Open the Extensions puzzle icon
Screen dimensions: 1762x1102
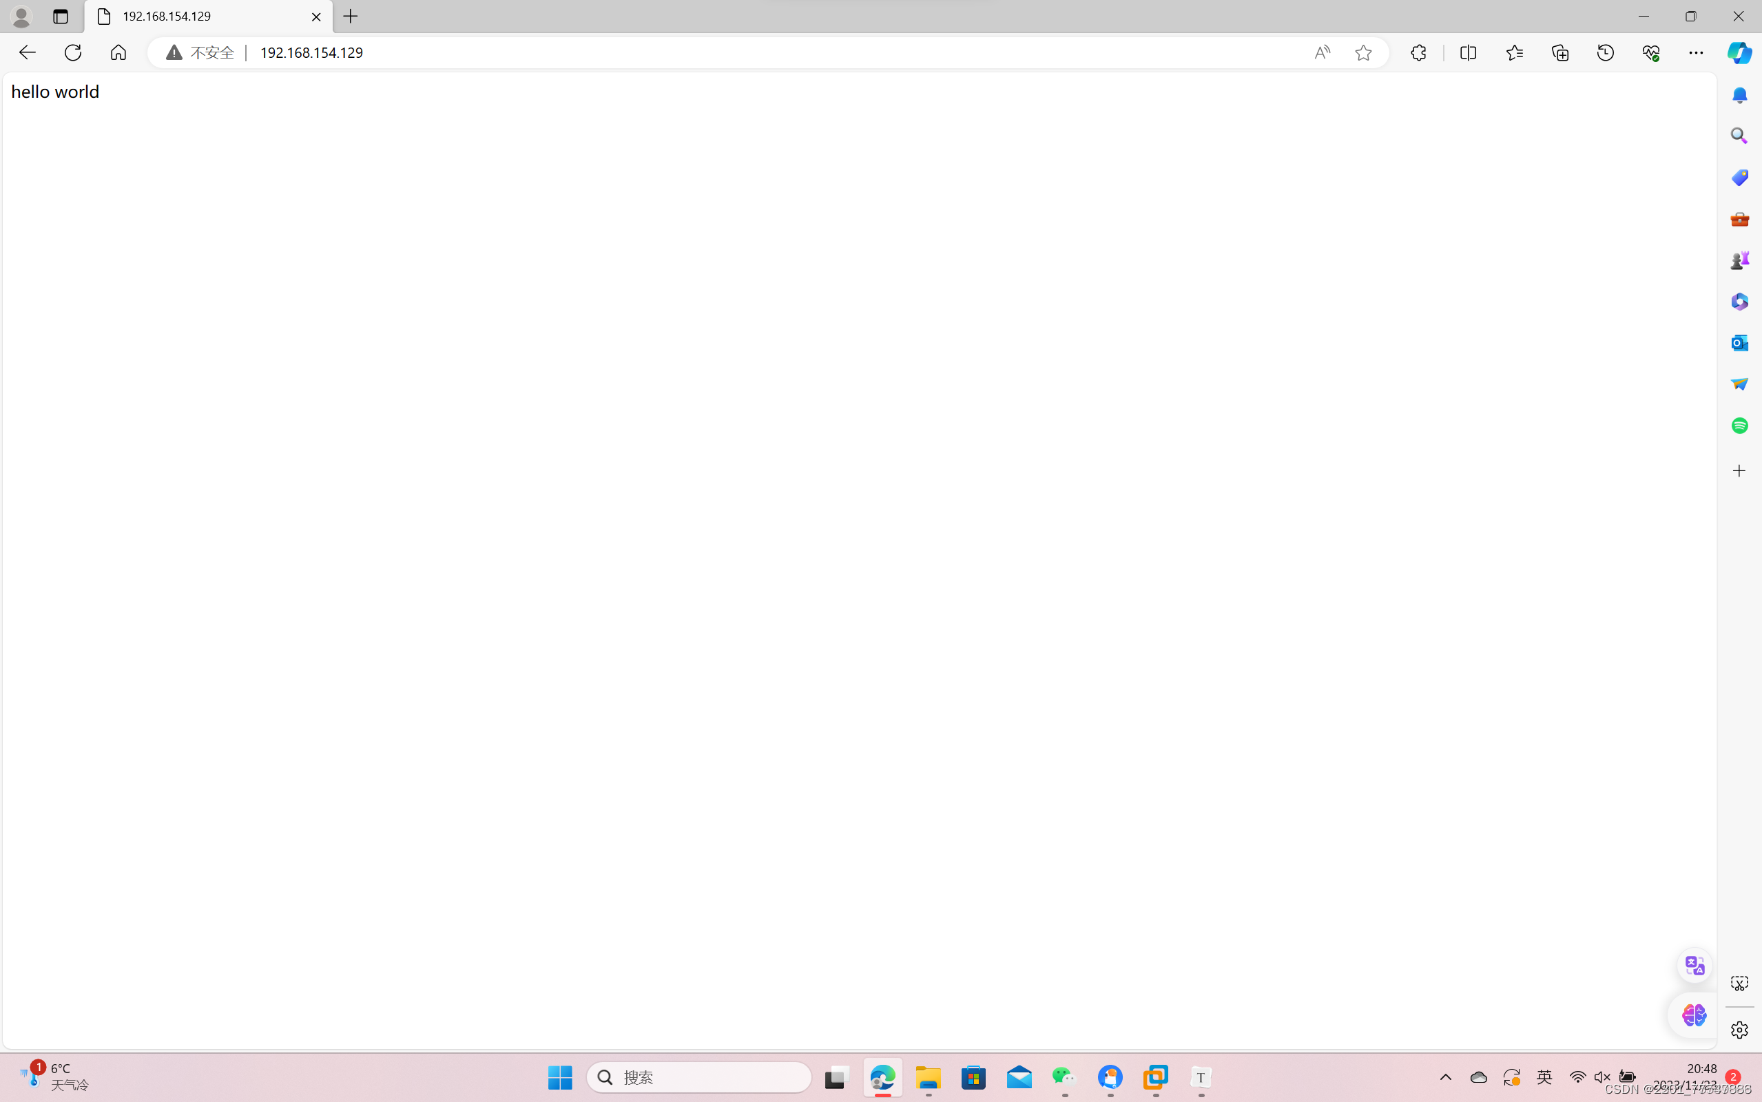click(x=1418, y=52)
